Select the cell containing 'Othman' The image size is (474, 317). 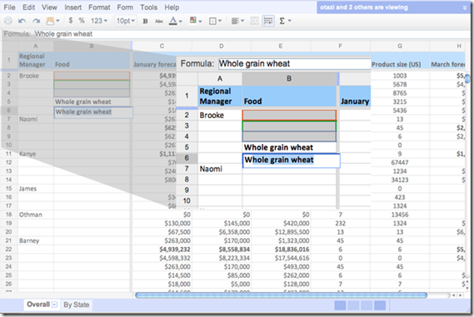36,215
